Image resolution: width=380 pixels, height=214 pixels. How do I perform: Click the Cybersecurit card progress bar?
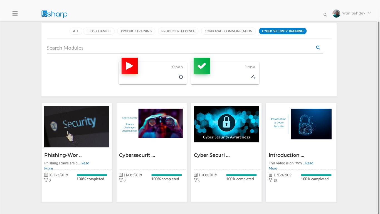click(x=167, y=175)
